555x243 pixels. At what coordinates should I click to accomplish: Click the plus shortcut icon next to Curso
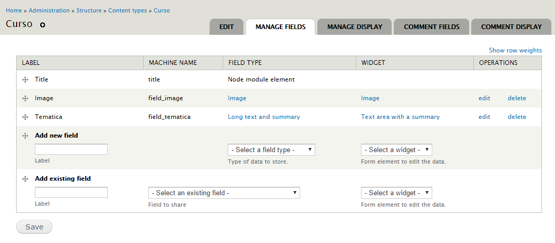point(43,25)
